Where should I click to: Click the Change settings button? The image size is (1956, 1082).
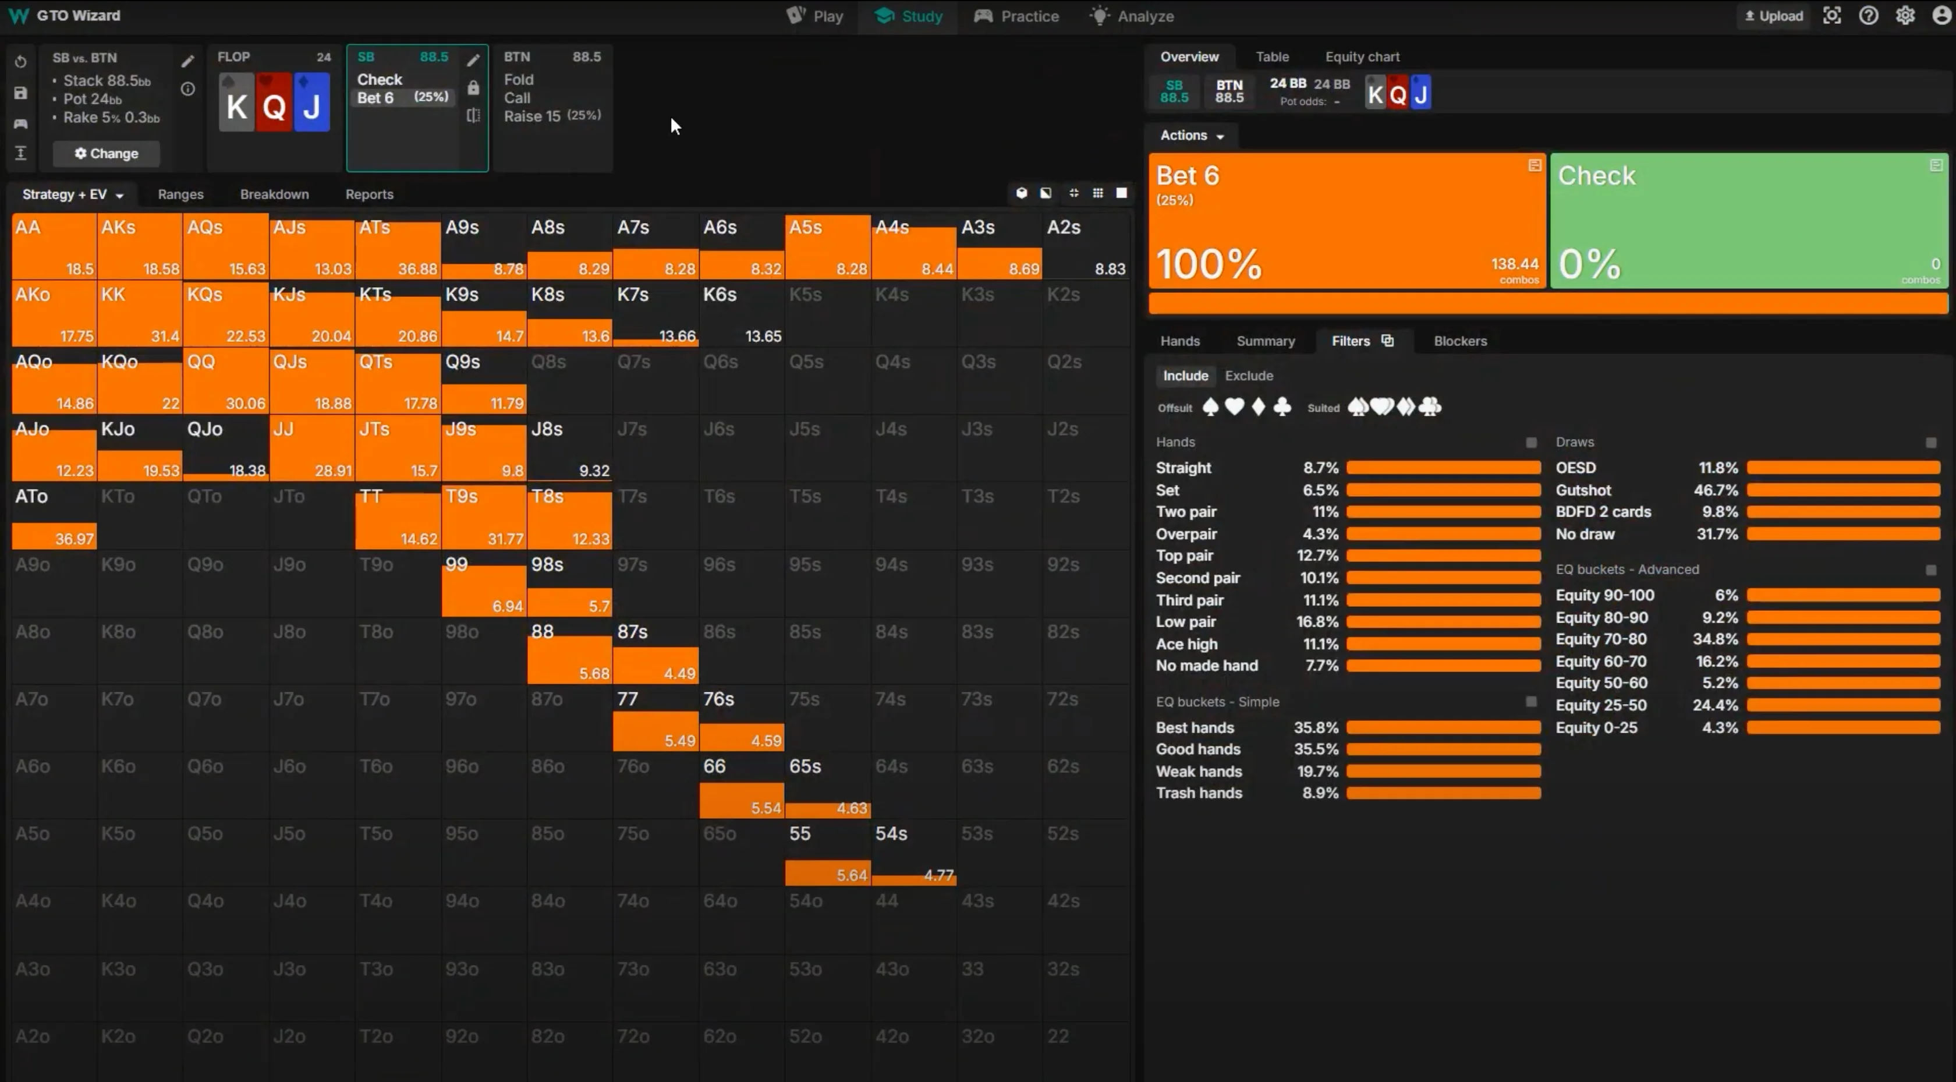(x=107, y=154)
